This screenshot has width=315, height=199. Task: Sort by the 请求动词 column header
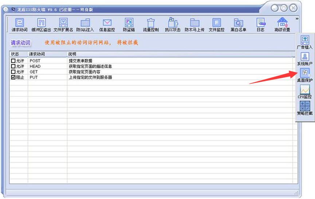47,54
